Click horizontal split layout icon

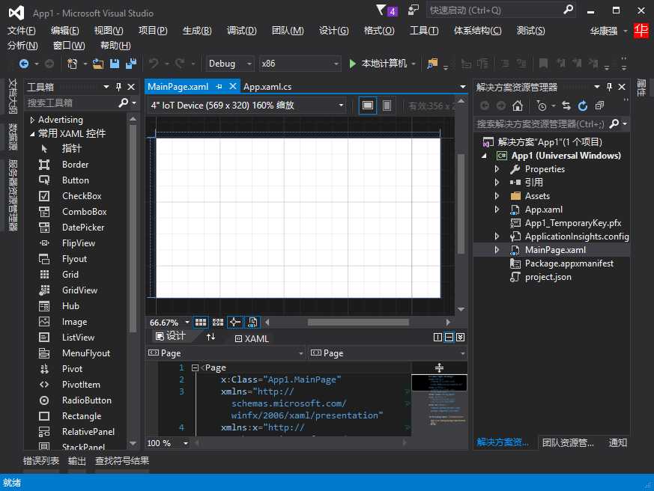(449, 338)
